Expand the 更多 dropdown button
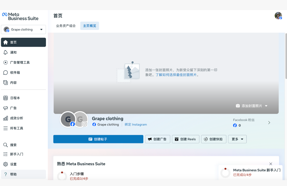 coord(237,139)
